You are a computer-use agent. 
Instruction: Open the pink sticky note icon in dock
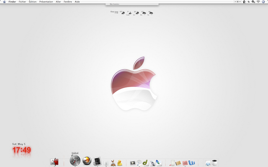point(185,163)
